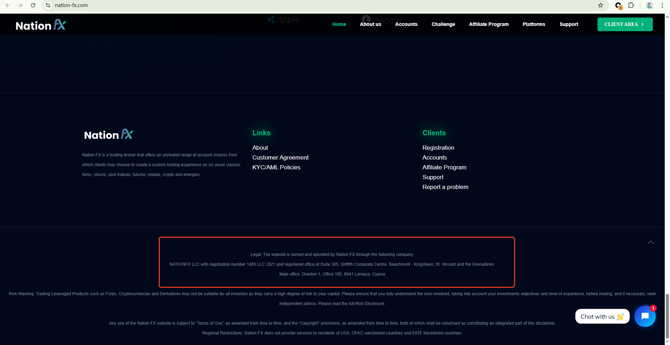Click the 'Any use of the Nation FX website' line
The width and height of the screenshot is (670, 345).
332,323
